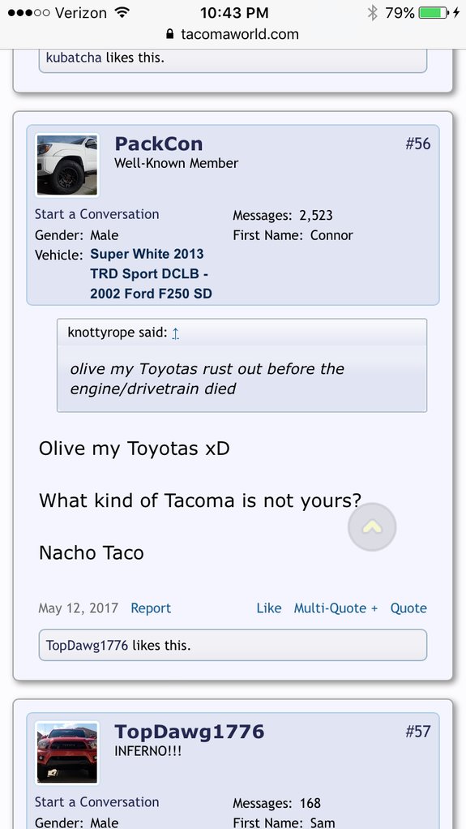Image resolution: width=466 pixels, height=829 pixels.
Task: Open permalink #56
Action: click(x=418, y=144)
